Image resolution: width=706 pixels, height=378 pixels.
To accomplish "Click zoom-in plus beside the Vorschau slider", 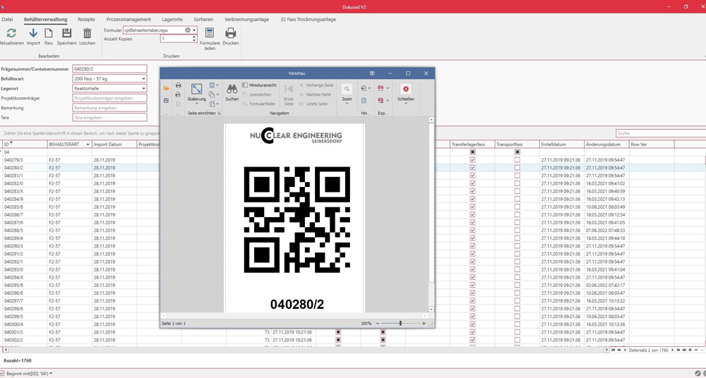I will click(424, 323).
